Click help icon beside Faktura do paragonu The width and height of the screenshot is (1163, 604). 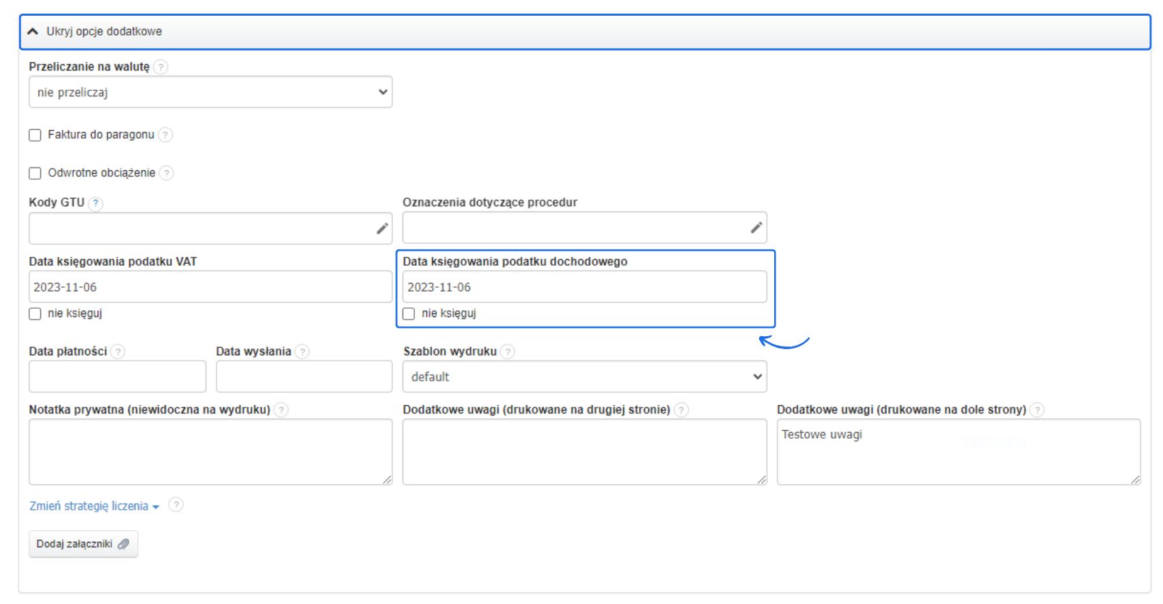(x=165, y=135)
